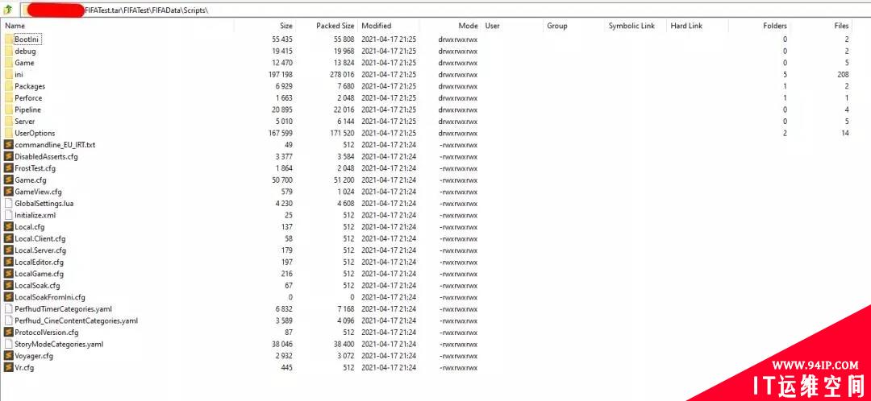Sort by the Modified column header
Image resolution: width=871 pixels, height=401 pixels.
377,26
